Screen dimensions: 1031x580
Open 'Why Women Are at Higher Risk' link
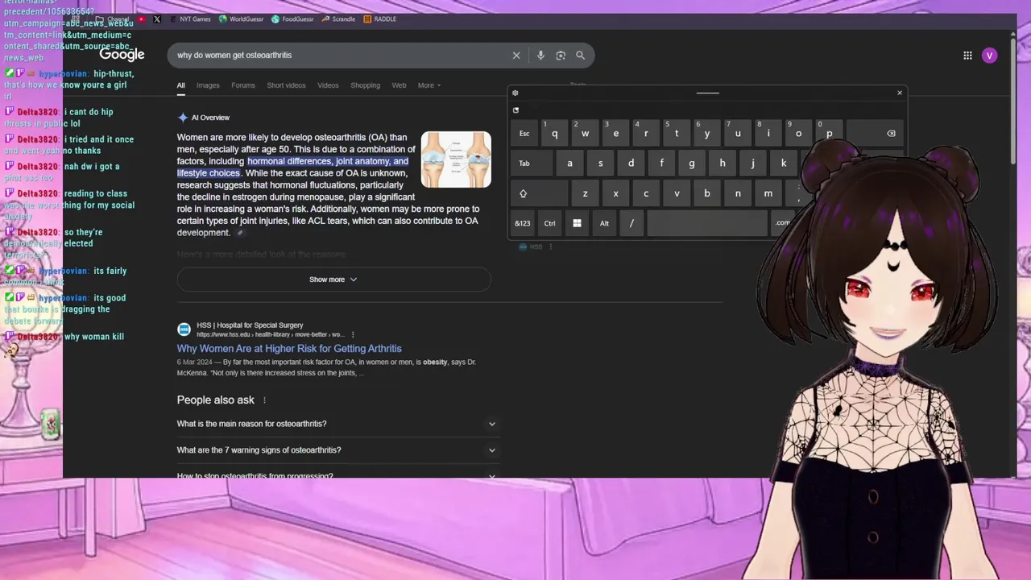[x=289, y=349]
